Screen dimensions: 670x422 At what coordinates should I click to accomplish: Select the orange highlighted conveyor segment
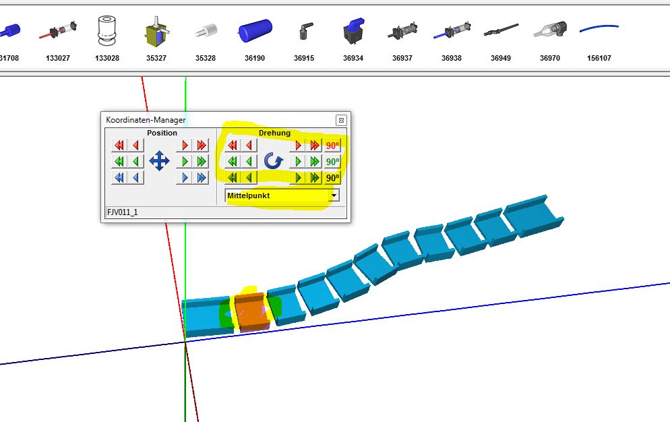(x=249, y=313)
